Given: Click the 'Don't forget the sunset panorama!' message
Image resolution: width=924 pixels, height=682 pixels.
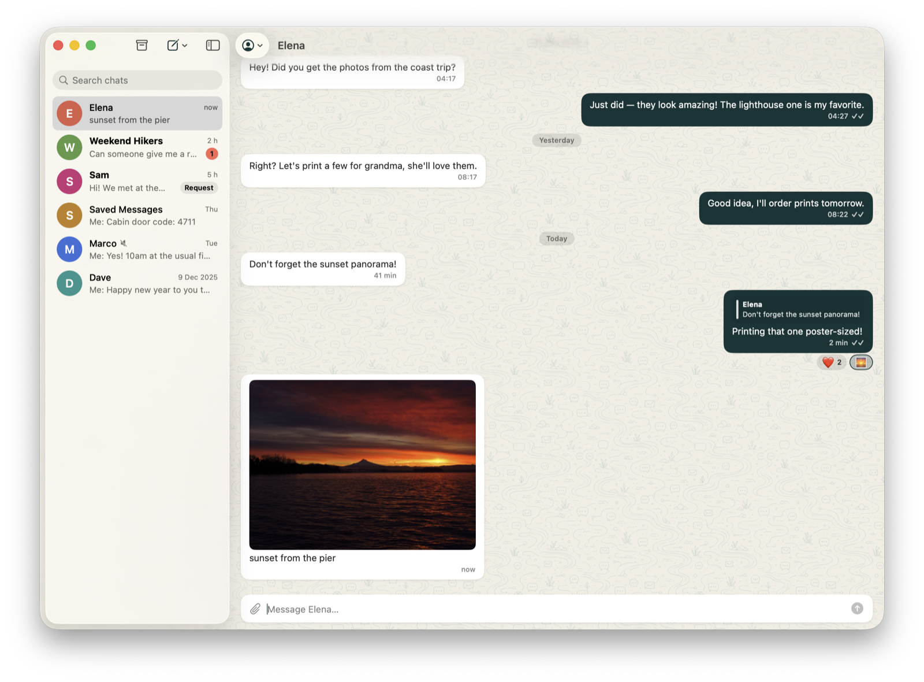Looking at the screenshot, I should pos(323,269).
